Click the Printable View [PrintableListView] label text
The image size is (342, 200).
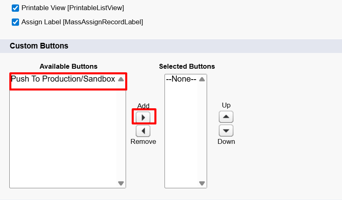pos(73,8)
